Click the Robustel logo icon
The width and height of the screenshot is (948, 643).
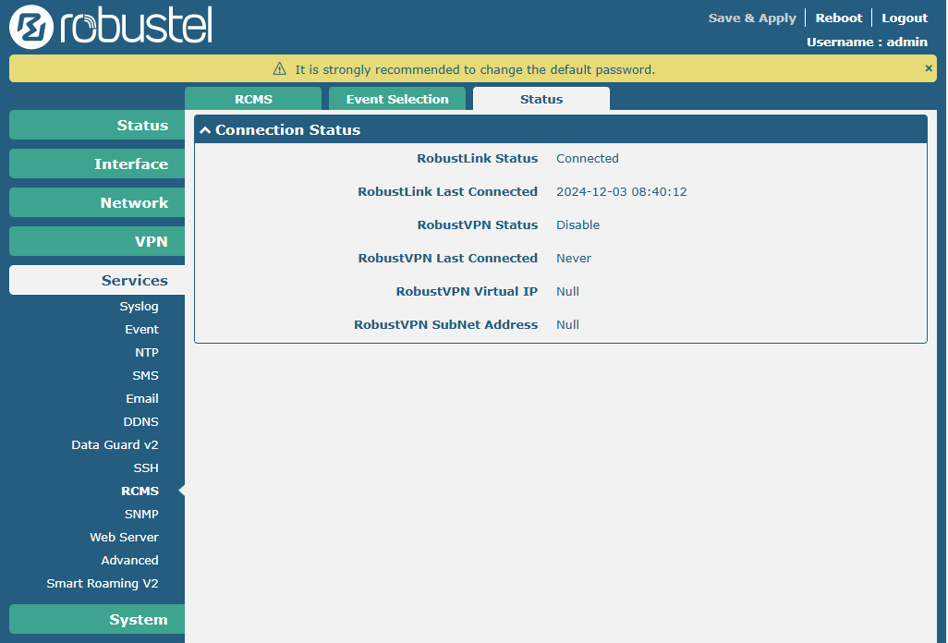[x=31, y=27]
